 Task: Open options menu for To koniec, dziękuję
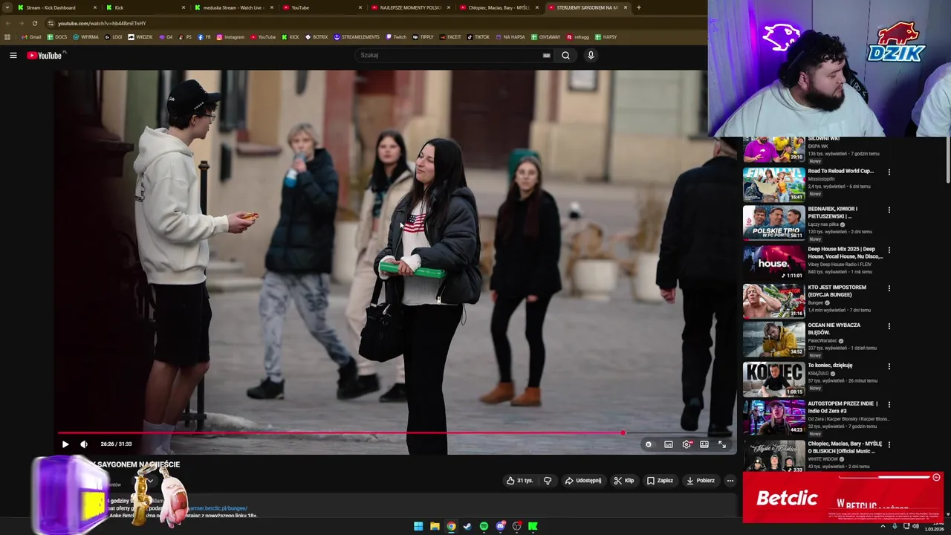tap(889, 366)
